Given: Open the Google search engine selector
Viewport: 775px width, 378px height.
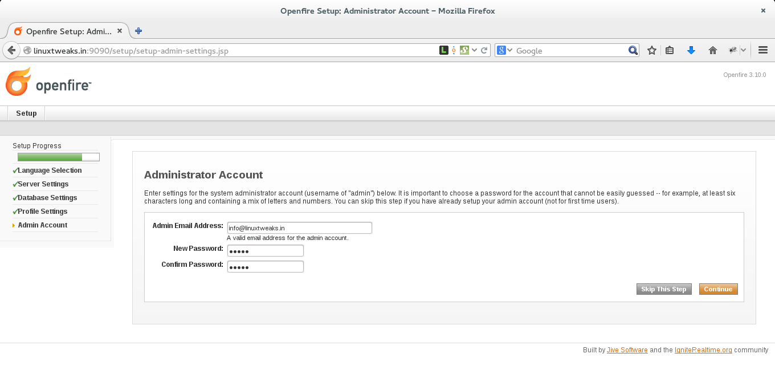Looking at the screenshot, I should pos(504,50).
